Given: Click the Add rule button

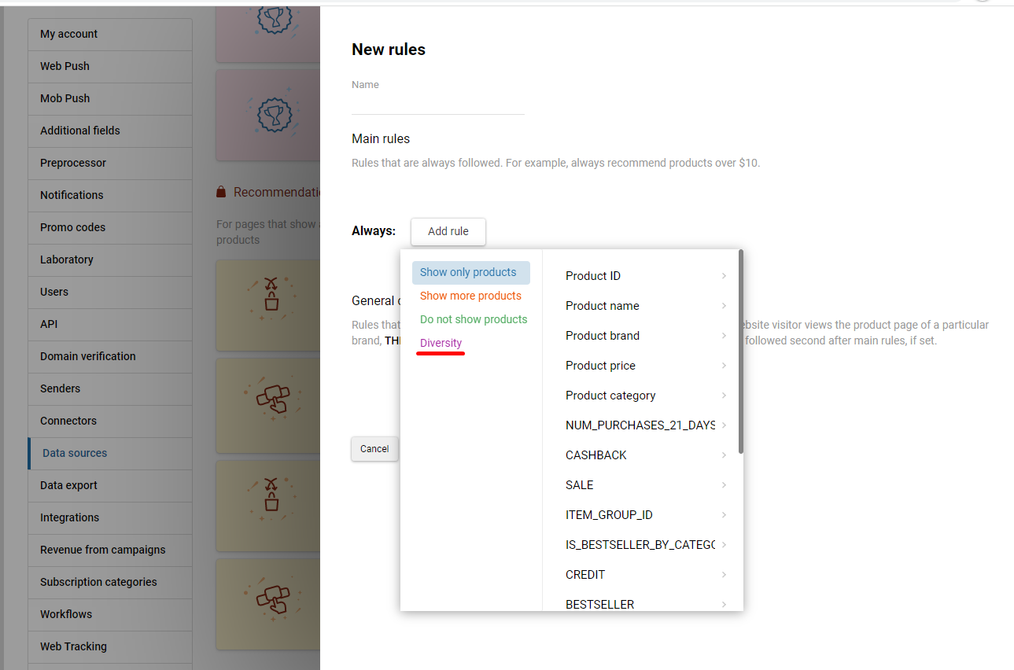Looking at the screenshot, I should pyautogui.click(x=448, y=231).
